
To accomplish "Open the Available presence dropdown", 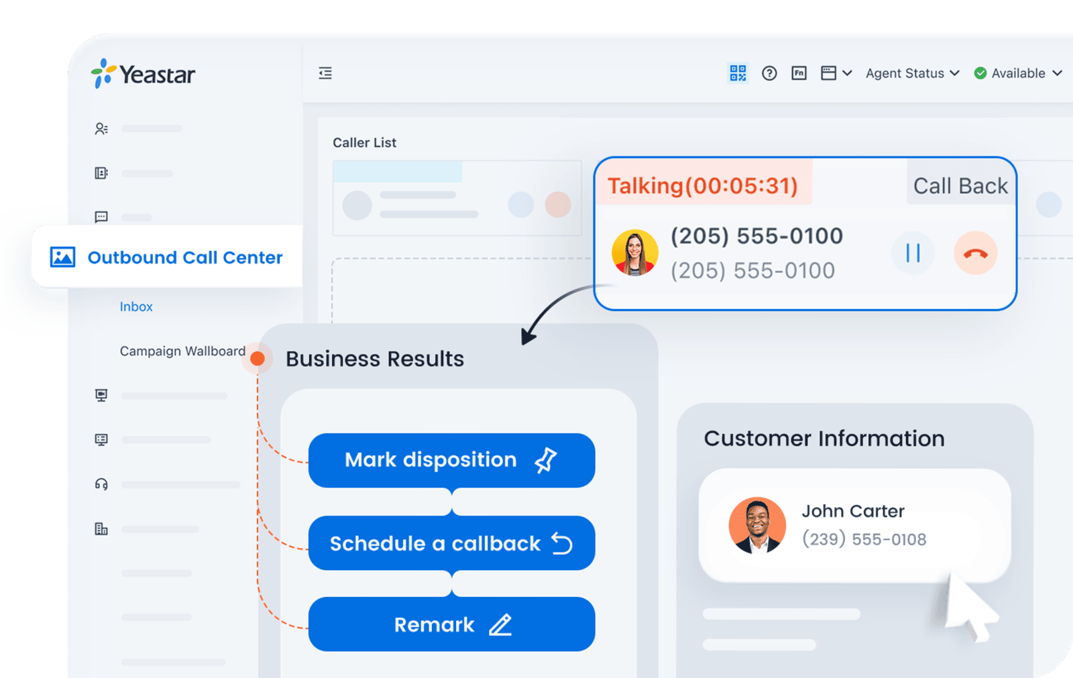I will (1017, 73).
